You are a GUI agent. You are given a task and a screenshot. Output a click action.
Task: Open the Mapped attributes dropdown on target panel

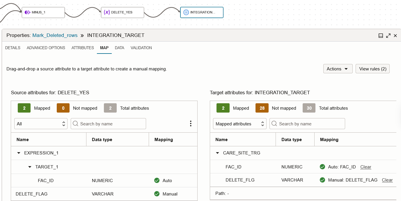click(239, 123)
